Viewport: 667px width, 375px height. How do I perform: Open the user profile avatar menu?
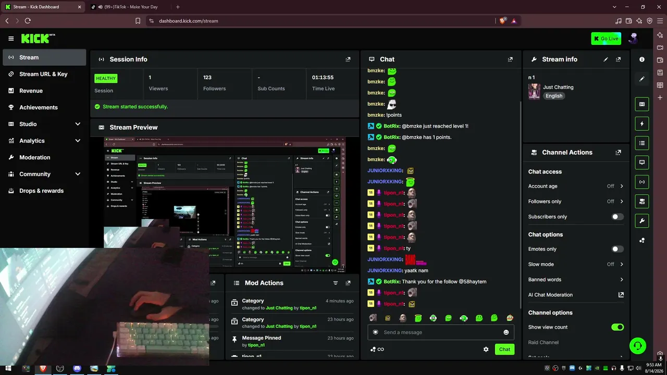[x=634, y=39]
